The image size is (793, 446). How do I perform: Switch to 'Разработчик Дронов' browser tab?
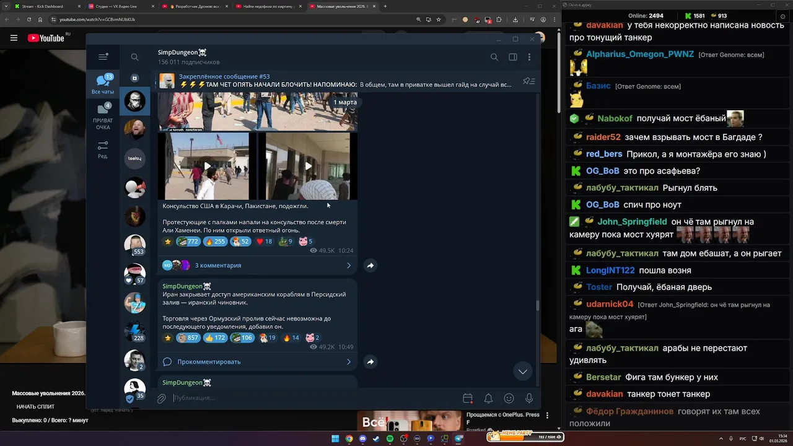point(195,6)
